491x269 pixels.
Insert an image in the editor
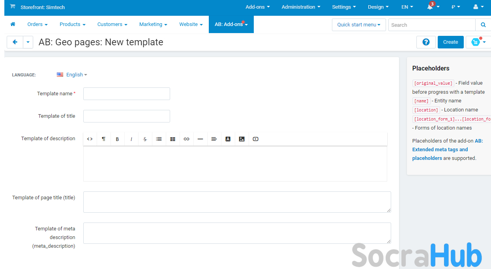pyautogui.click(x=242, y=139)
